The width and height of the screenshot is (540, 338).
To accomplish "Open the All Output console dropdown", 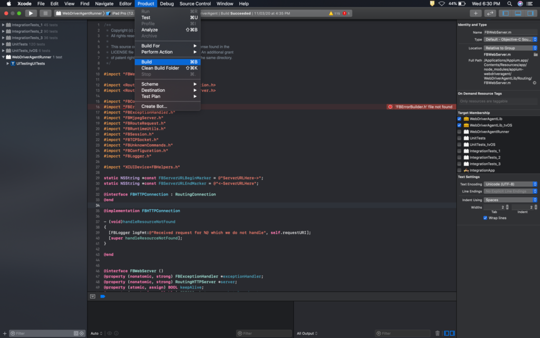I will coord(307,333).
